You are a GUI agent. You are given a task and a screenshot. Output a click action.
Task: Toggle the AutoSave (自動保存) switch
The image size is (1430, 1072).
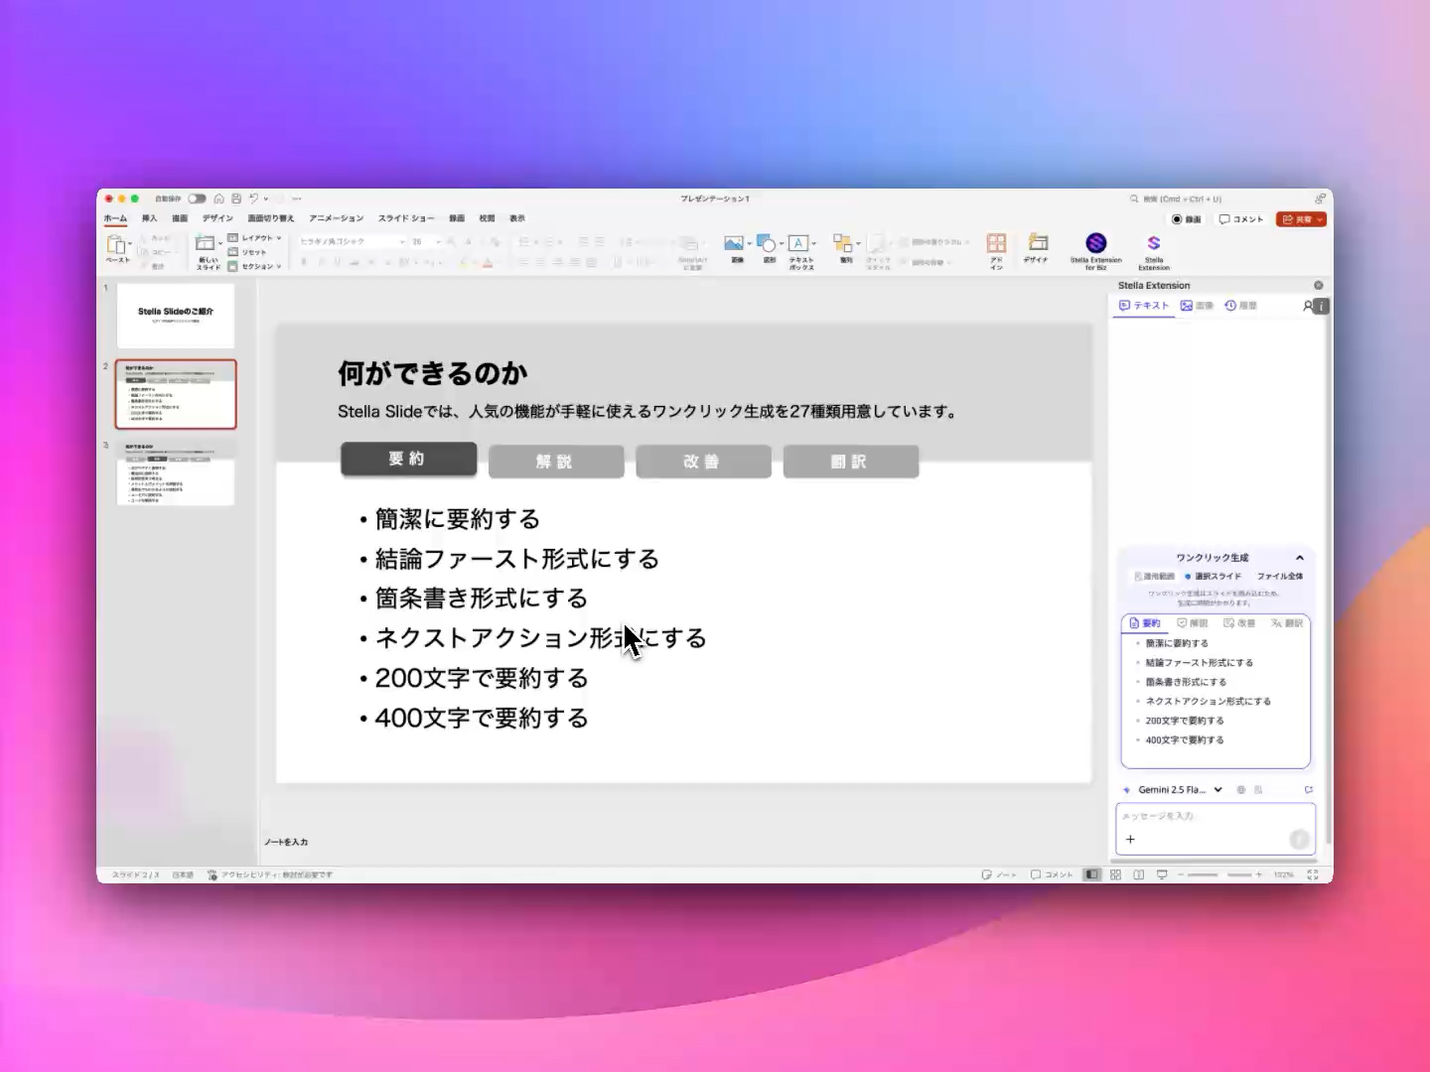pos(198,199)
